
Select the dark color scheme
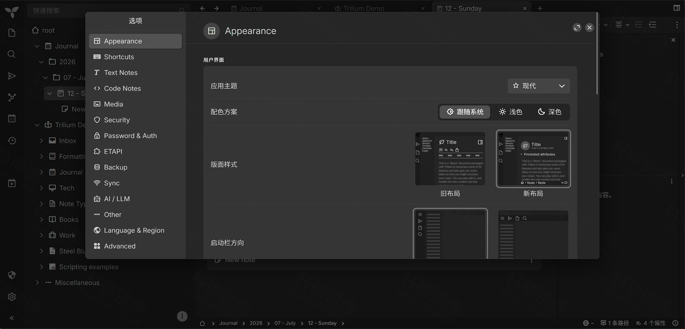(550, 112)
